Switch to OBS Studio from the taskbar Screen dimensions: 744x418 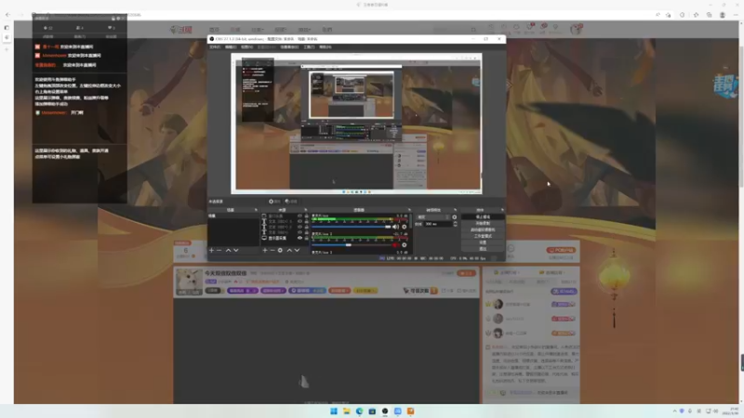pyautogui.click(x=385, y=411)
